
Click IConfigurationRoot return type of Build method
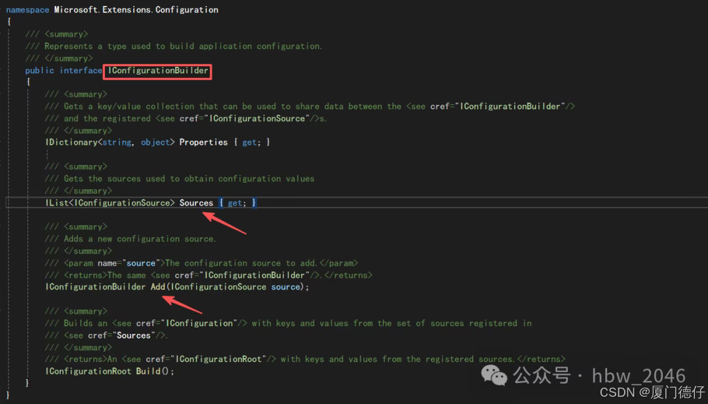pyautogui.click(x=88, y=371)
